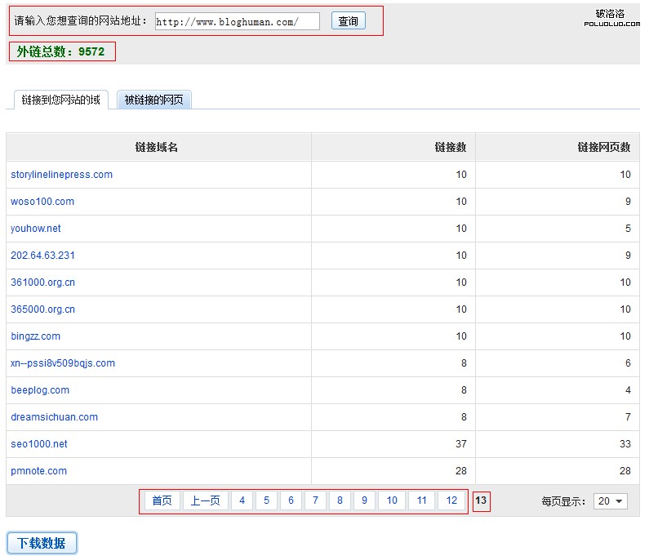Click the 查询 search button
Viewport: 649px width, 556px height.
point(348,21)
